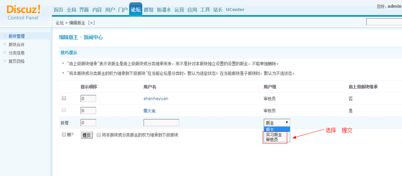Click 审核员 group cell for 萤火虫
Screen dimensions: 402x176
(270, 111)
